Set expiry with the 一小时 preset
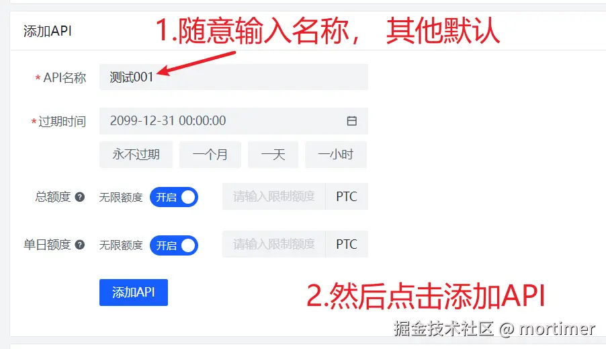Viewport: 606px width, 349px height. [335, 155]
